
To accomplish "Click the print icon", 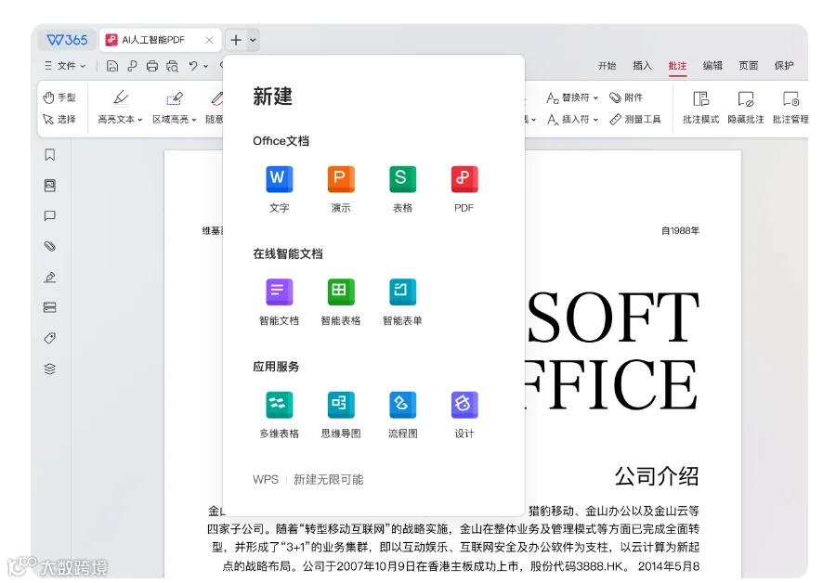I will pos(151,66).
